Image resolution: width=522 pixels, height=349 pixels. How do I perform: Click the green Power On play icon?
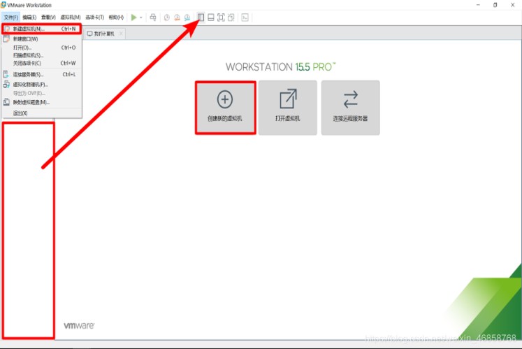pos(134,17)
